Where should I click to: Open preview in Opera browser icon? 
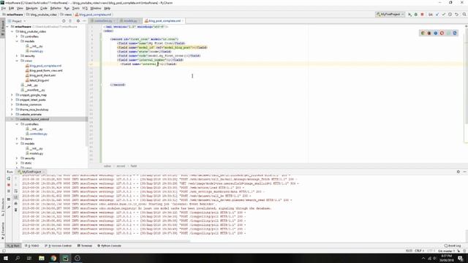pyautogui.click(x=442, y=33)
